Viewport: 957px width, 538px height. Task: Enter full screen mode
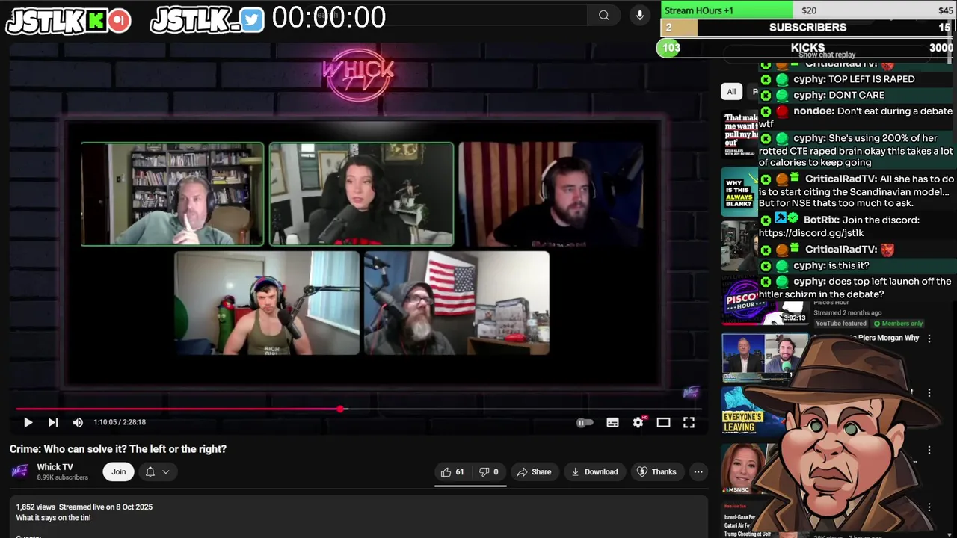[x=689, y=423]
